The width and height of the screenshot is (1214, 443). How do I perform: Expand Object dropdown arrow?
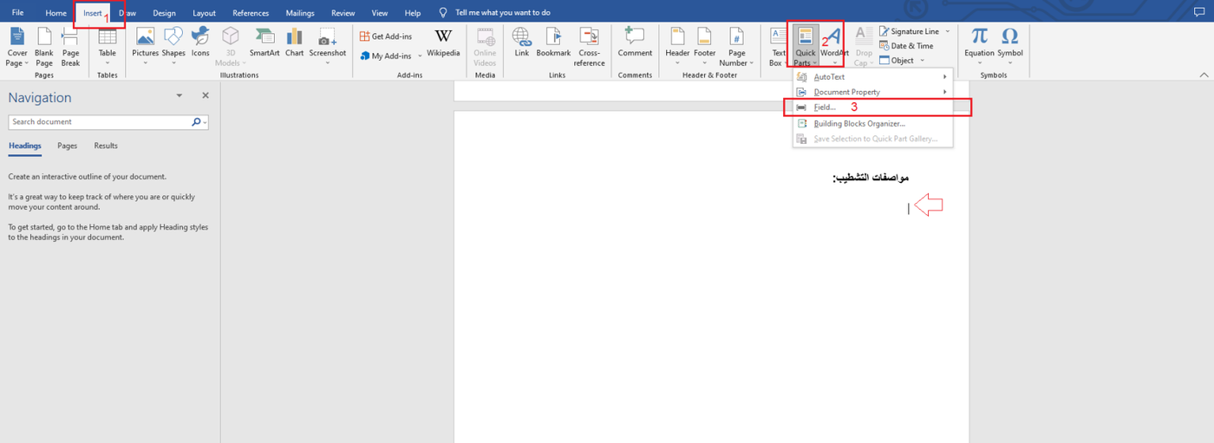[x=923, y=61]
